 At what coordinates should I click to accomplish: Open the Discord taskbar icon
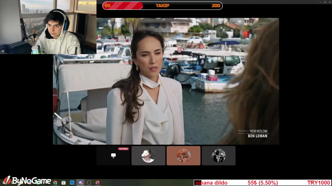pyautogui.click(x=81, y=183)
